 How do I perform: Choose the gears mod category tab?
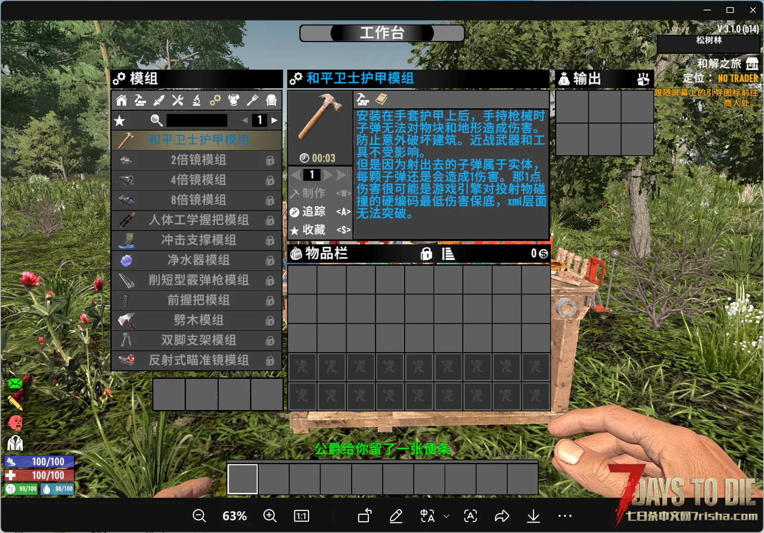click(x=215, y=100)
